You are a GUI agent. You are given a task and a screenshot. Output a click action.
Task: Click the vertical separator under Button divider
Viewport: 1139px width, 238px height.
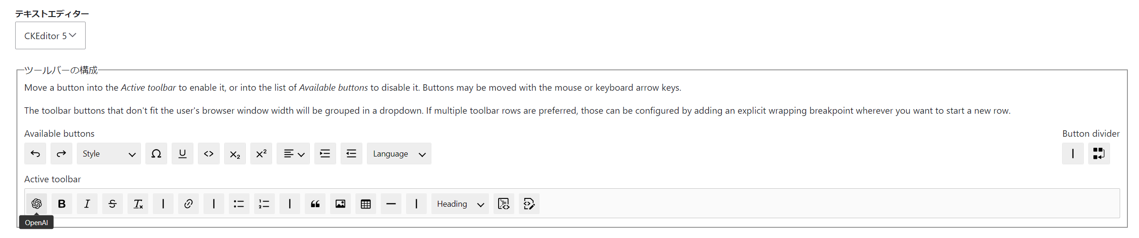(x=1073, y=154)
